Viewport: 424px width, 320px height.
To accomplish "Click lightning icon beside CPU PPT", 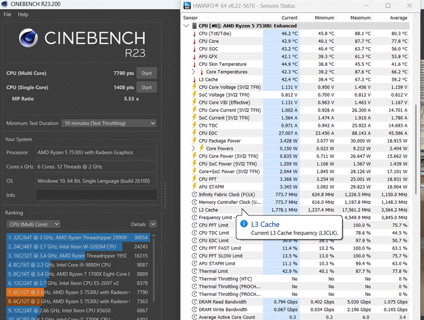I will click(x=194, y=179).
